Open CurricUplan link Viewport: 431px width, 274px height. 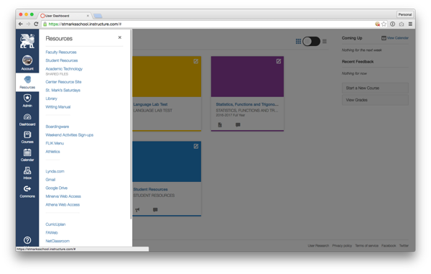(55, 224)
